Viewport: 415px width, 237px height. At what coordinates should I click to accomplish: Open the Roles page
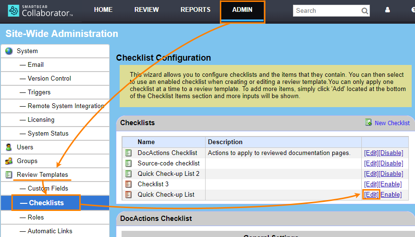(55, 217)
